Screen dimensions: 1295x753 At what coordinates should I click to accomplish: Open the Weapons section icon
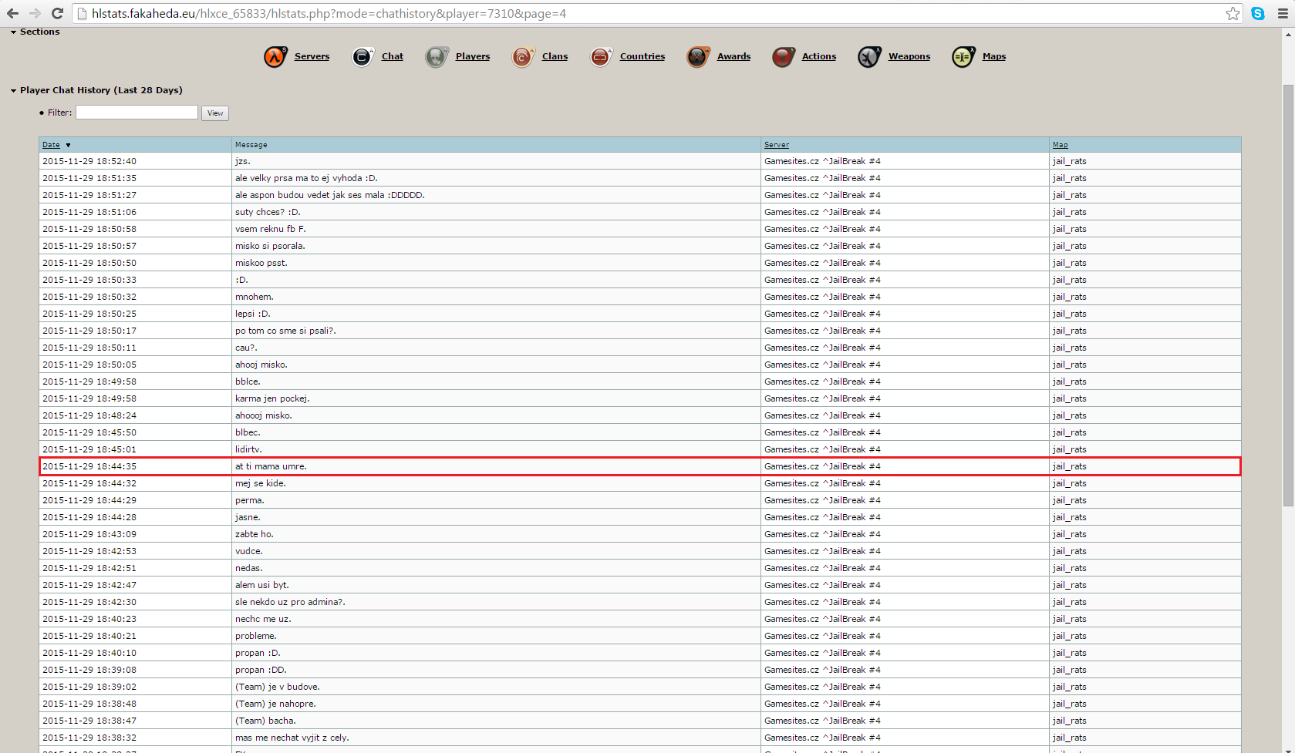coord(869,57)
